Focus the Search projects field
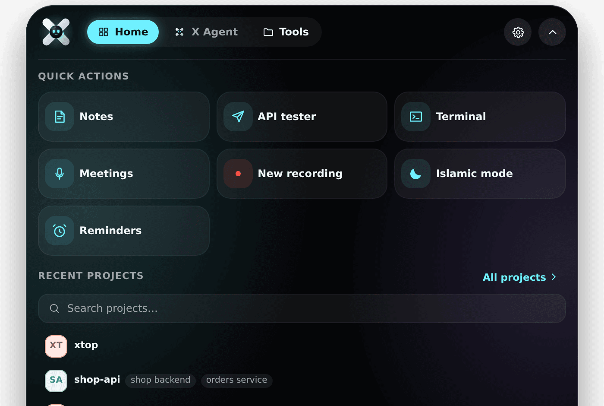Image resolution: width=604 pixels, height=406 pixels. pyautogui.click(x=302, y=308)
